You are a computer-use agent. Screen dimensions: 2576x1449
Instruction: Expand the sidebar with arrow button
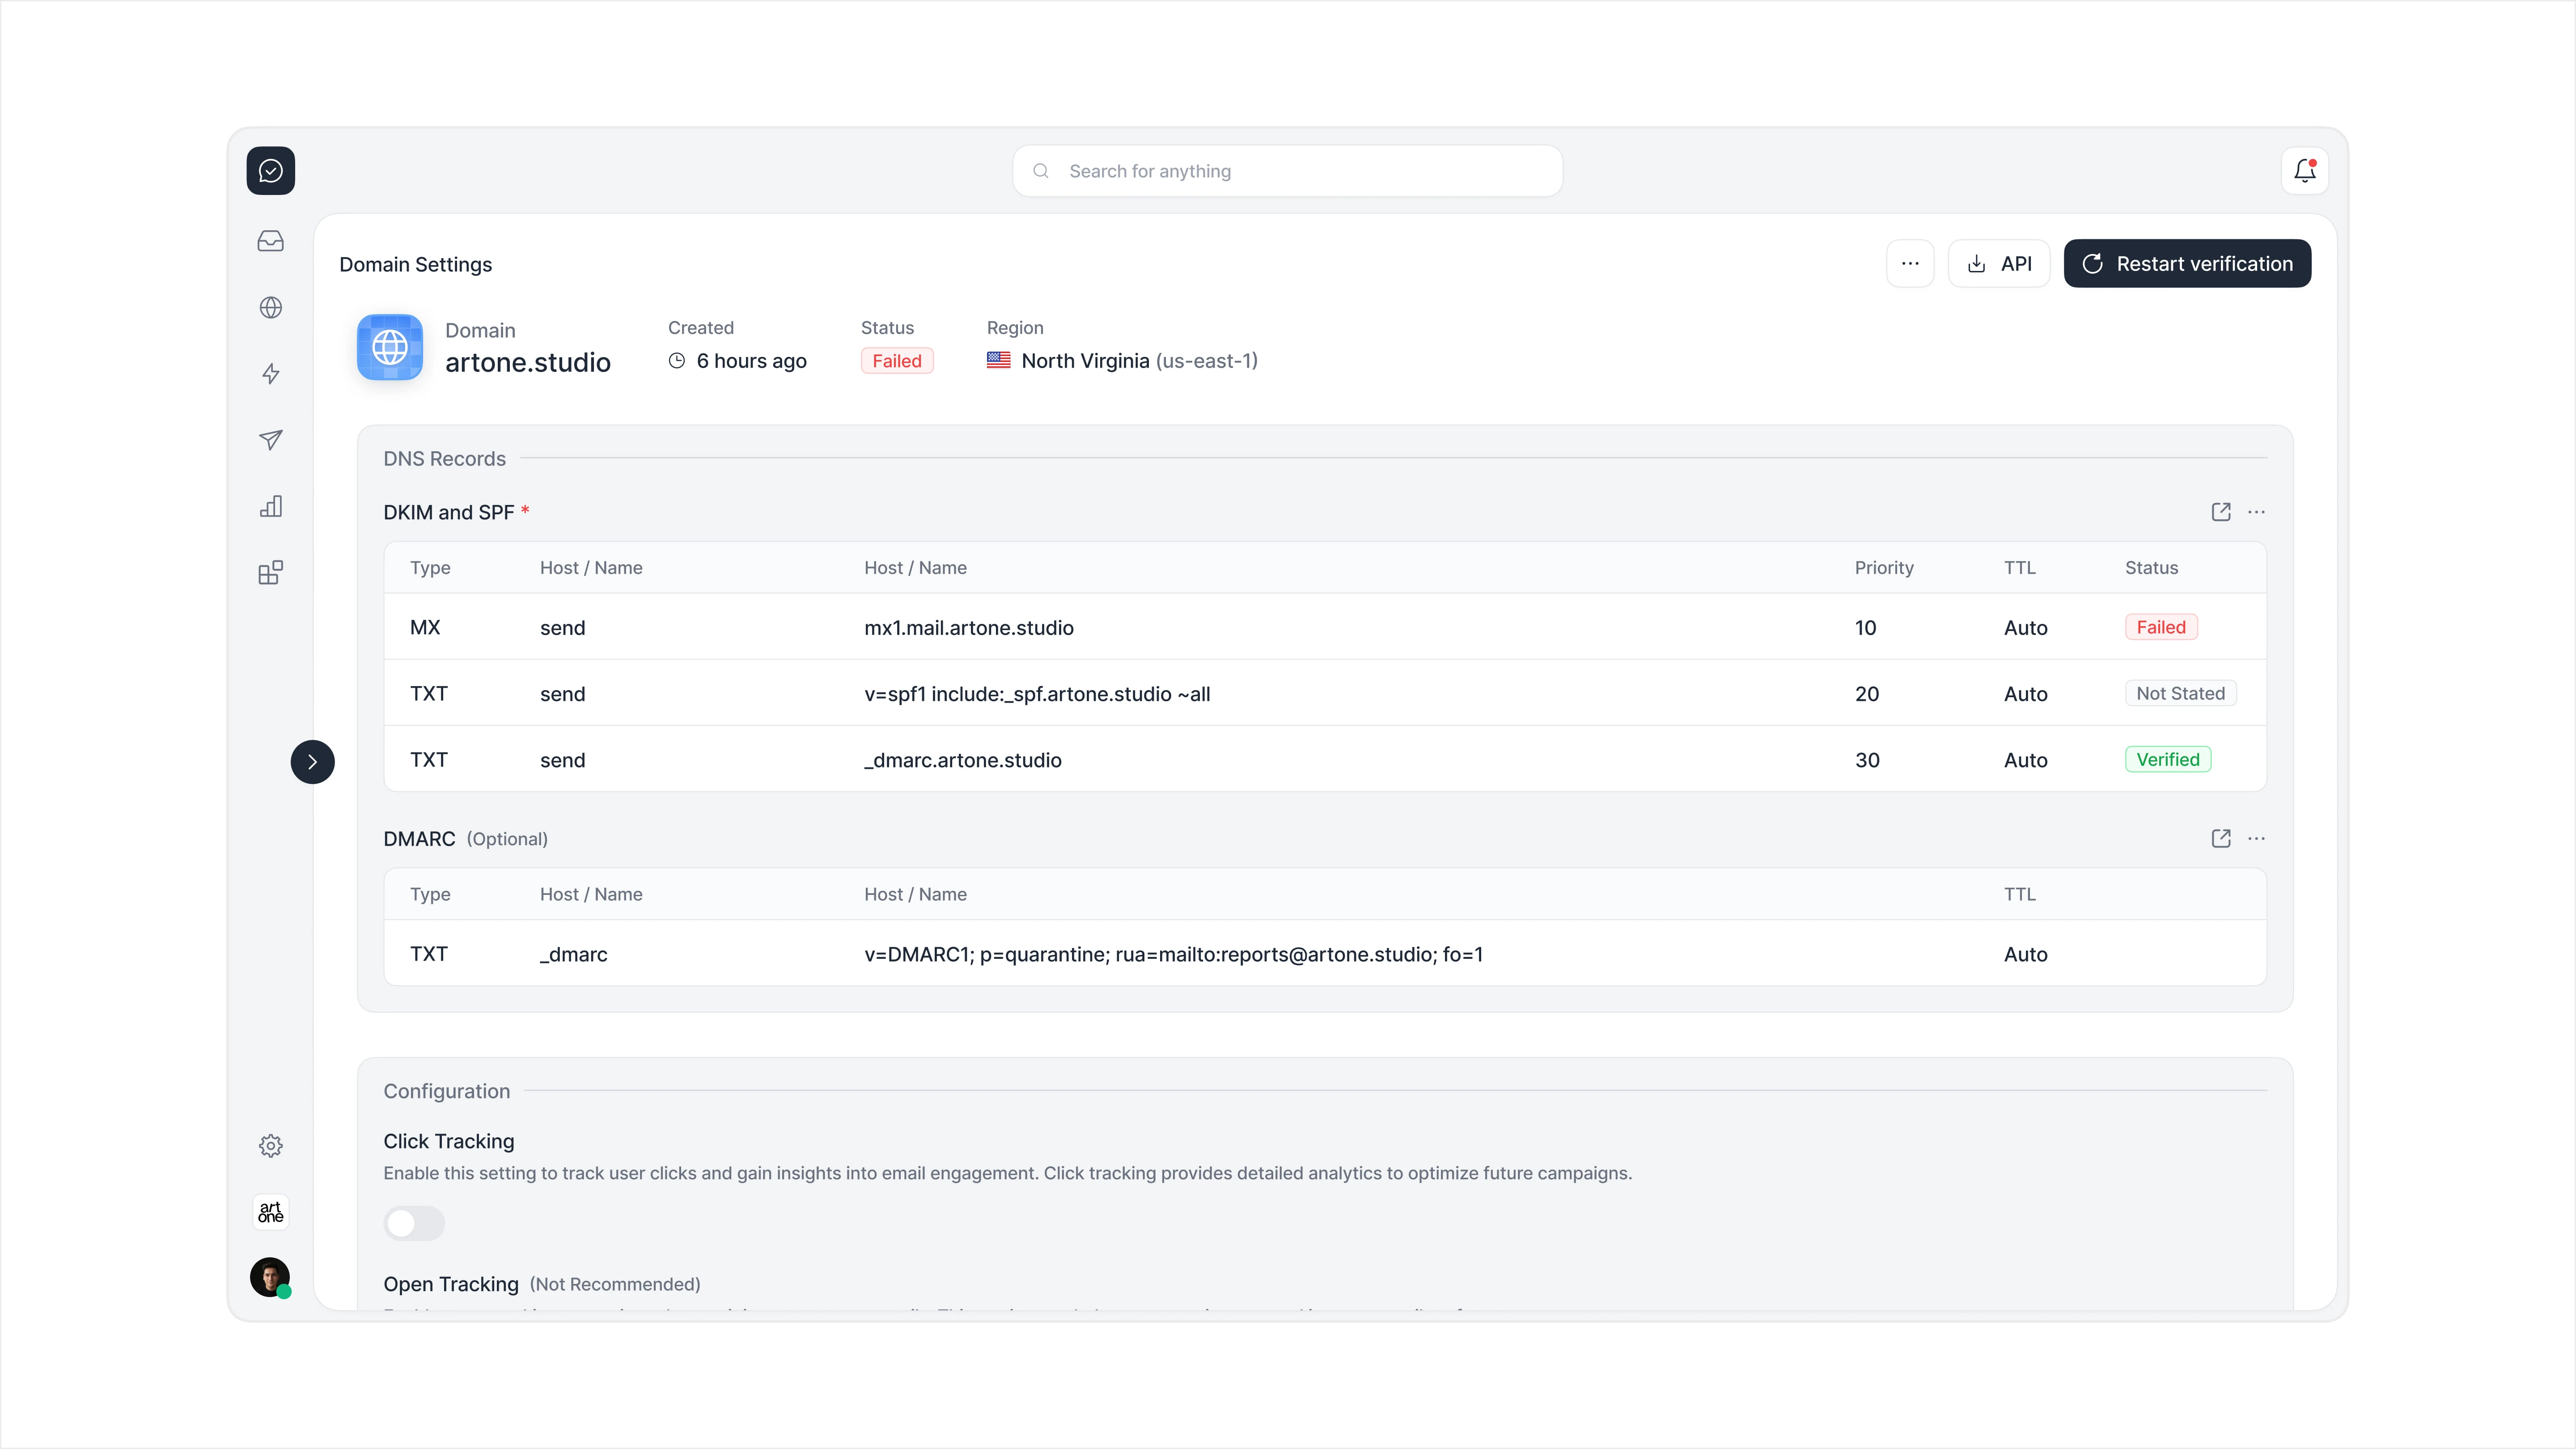pos(312,762)
